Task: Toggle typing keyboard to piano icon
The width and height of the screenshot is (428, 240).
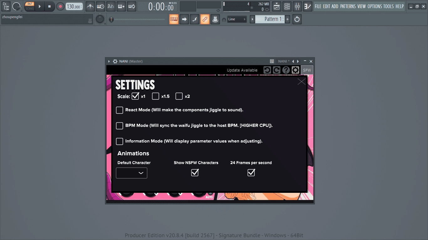Action: 174,19
